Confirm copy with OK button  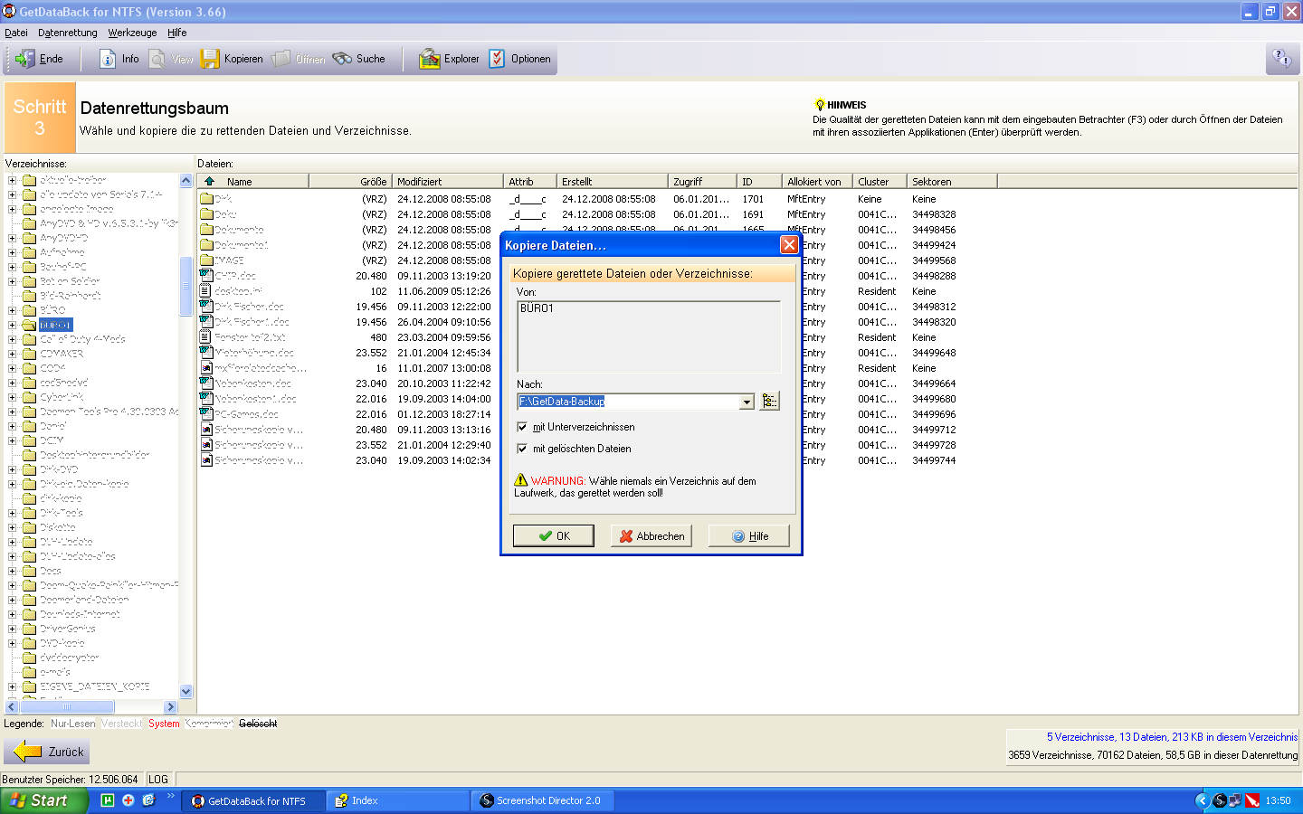554,536
